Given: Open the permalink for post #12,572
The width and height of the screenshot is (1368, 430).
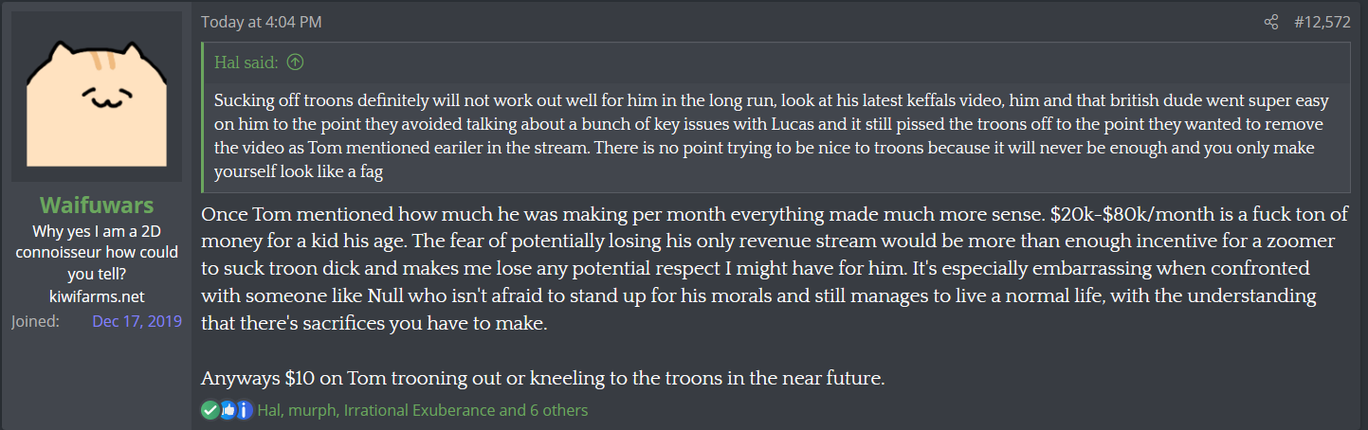Looking at the screenshot, I should tap(1322, 22).
